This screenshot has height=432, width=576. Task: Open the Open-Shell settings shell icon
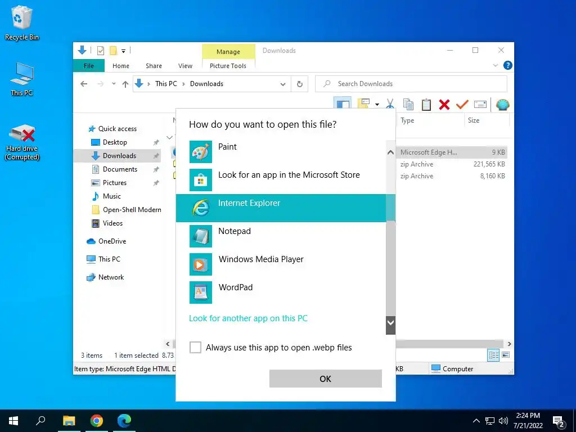tap(502, 105)
